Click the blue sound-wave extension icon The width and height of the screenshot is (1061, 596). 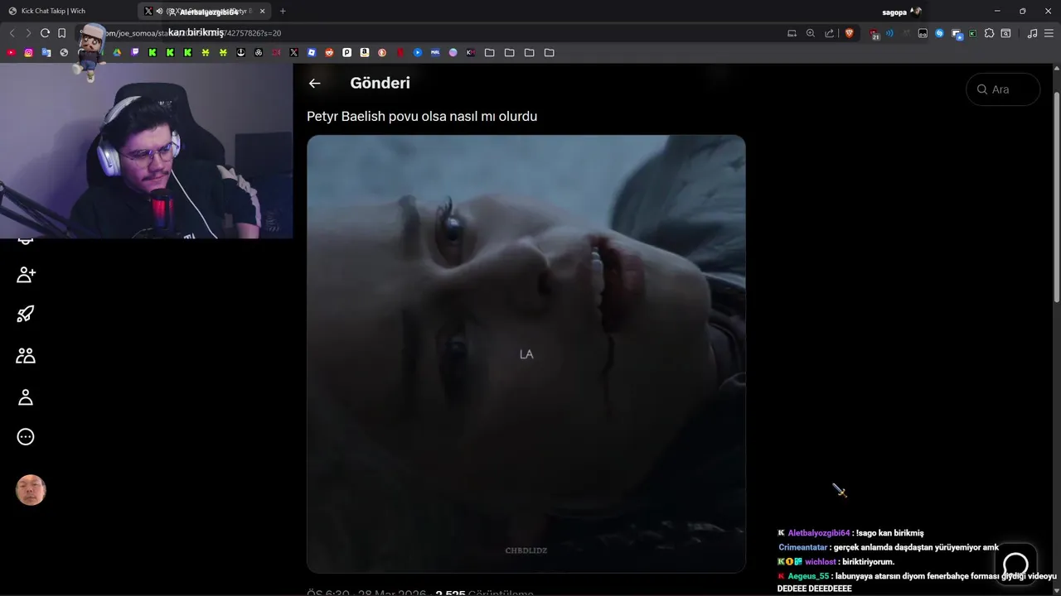pos(889,33)
